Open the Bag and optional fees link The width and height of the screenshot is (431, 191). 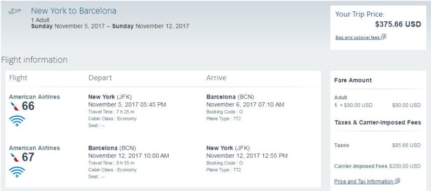358,37
